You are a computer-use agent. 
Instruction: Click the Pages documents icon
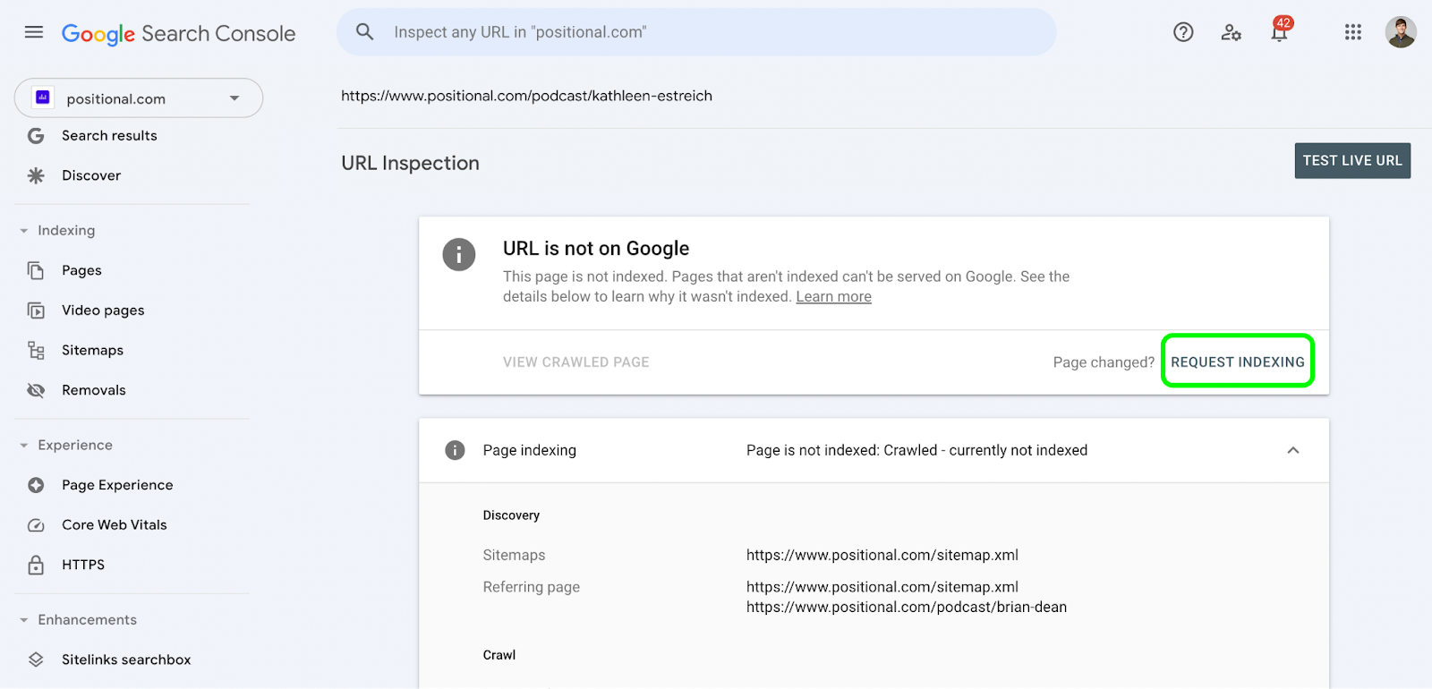point(36,270)
